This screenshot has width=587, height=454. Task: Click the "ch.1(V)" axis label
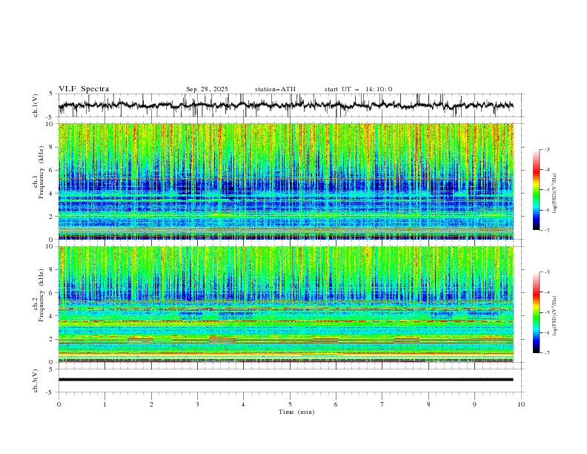(x=36, y=105)
